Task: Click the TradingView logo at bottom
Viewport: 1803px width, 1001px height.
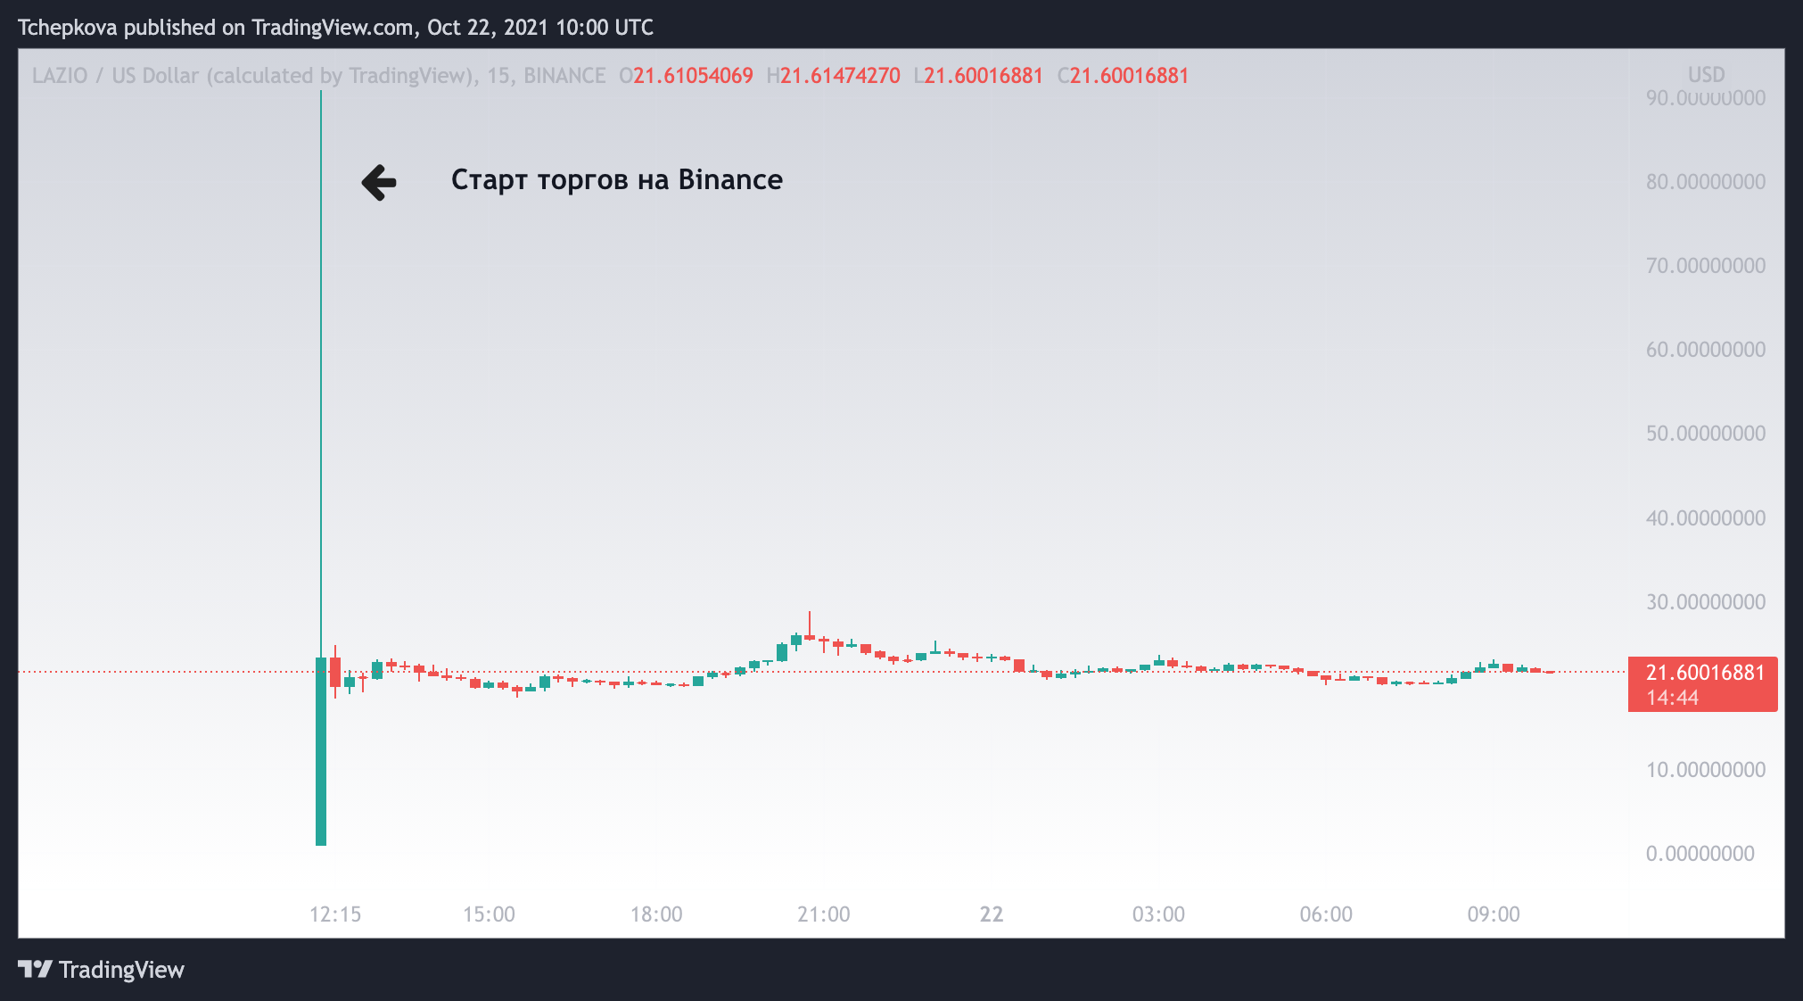Action: (35, 969)
